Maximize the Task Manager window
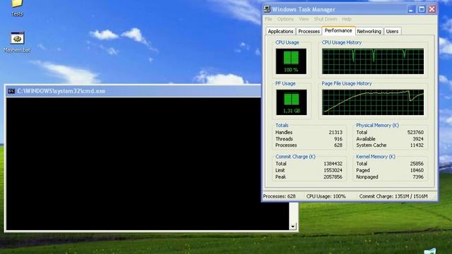This screenshot has height=254, width=452. coord(422,9)
